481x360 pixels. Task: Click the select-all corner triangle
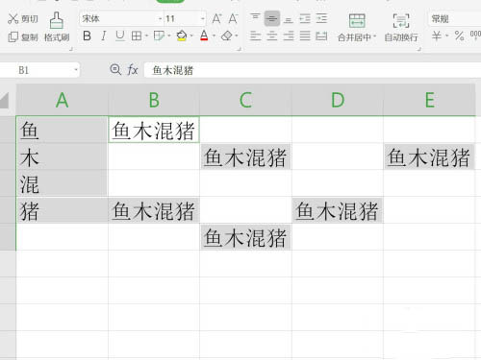coord(5,100)
